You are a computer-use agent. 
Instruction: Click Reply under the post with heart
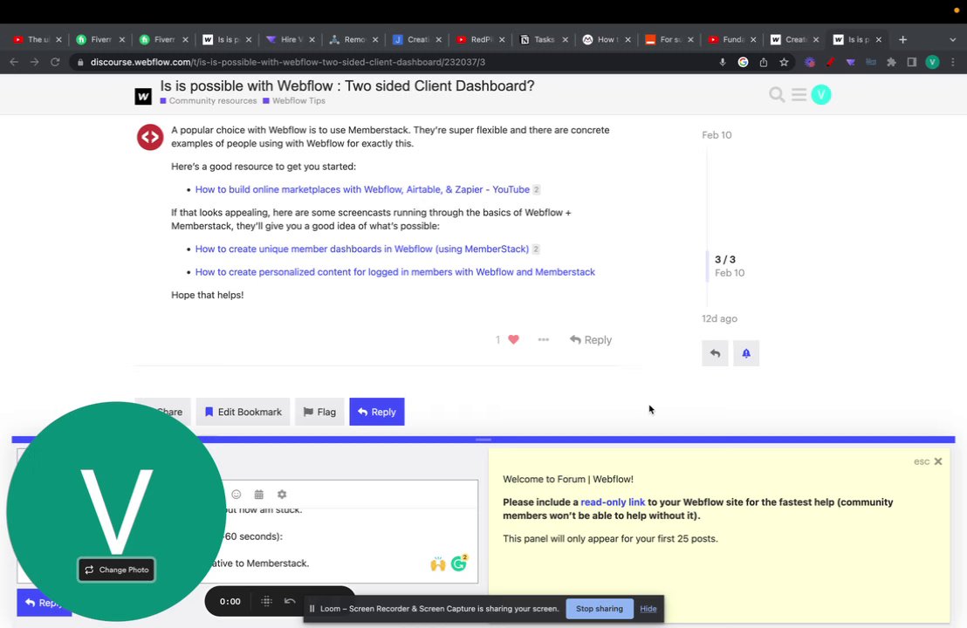pos(591,339)
